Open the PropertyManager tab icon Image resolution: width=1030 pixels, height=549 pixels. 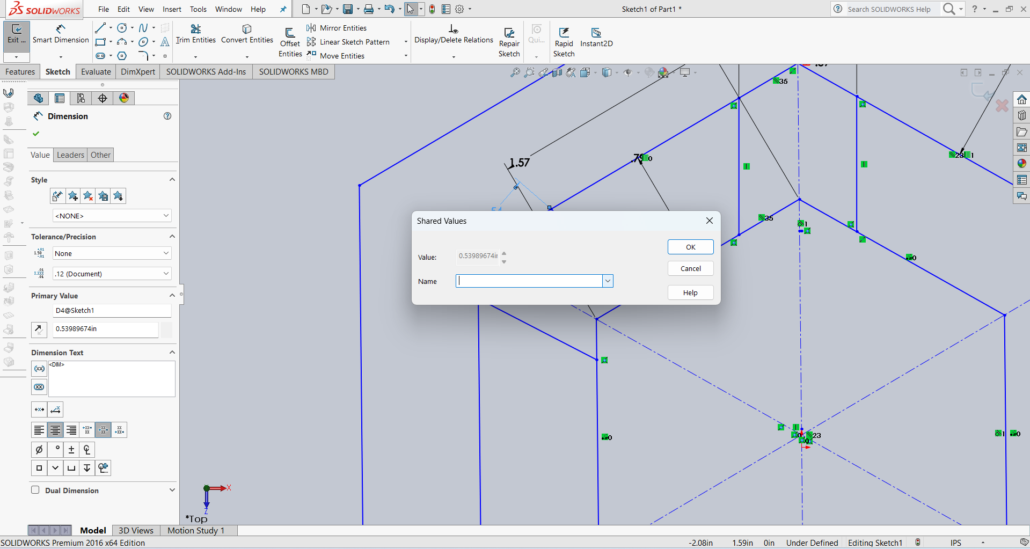coord(60,98)
